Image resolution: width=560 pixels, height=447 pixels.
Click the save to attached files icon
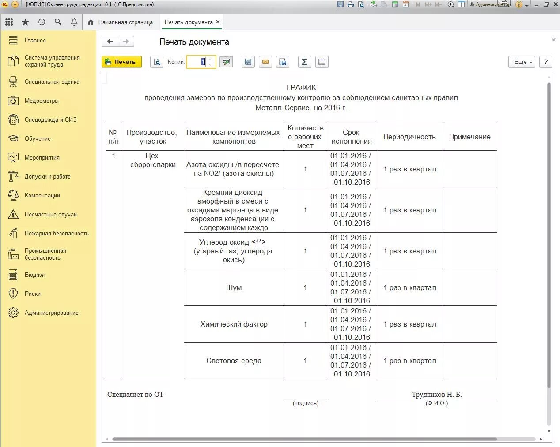(x=283, y=62)
